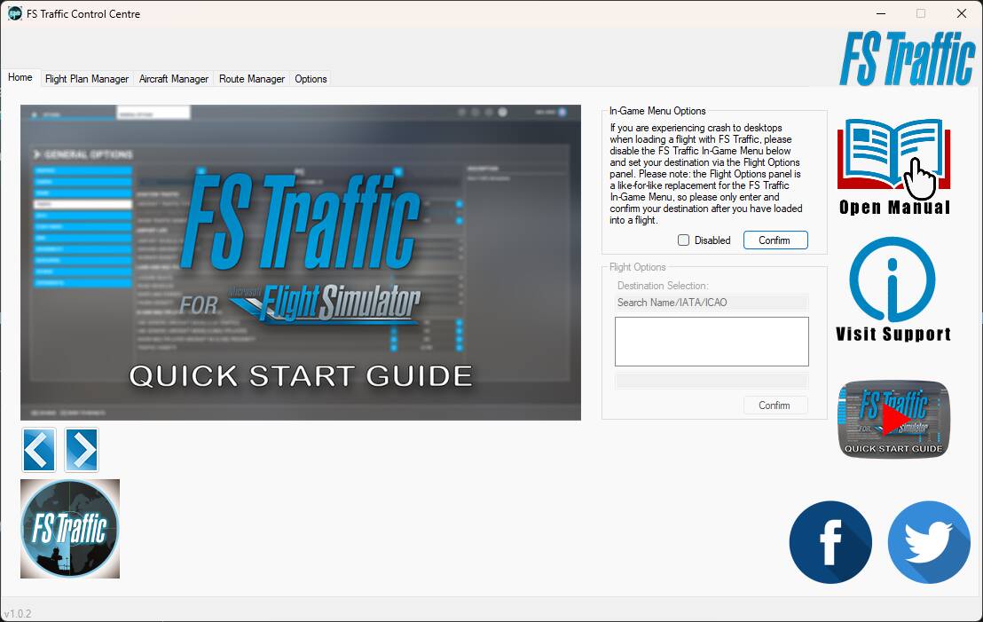Confirm the Flight Options destination
983x622 pixels.
[x=775, y=405]
